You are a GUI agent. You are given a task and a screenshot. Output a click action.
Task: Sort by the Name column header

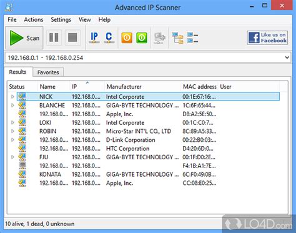click(x=54, y=87)
